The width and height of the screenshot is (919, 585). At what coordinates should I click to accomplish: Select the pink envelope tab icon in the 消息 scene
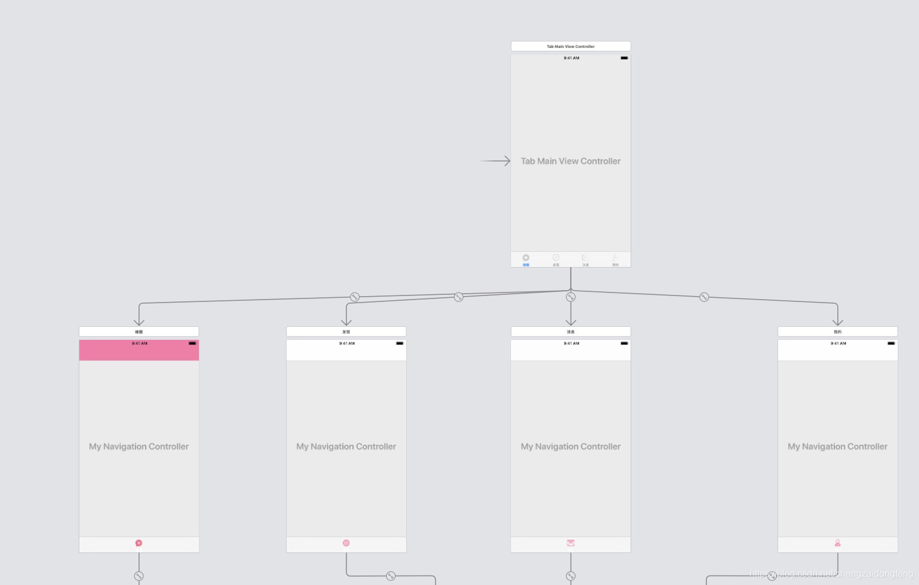tap(571, 543)
